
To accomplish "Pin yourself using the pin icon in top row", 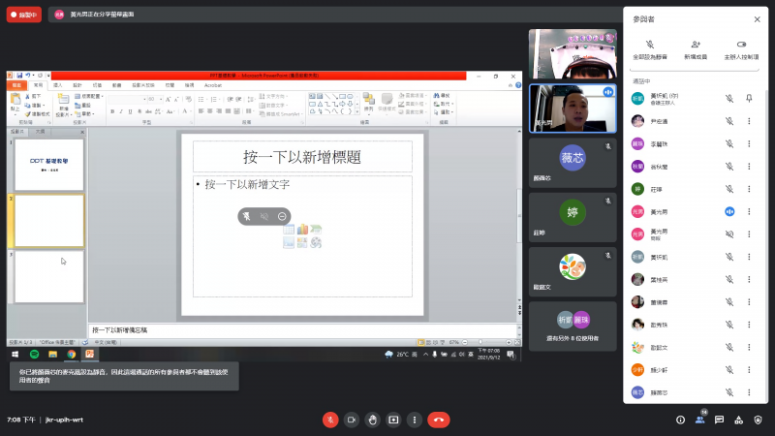I will coord(749,99).
